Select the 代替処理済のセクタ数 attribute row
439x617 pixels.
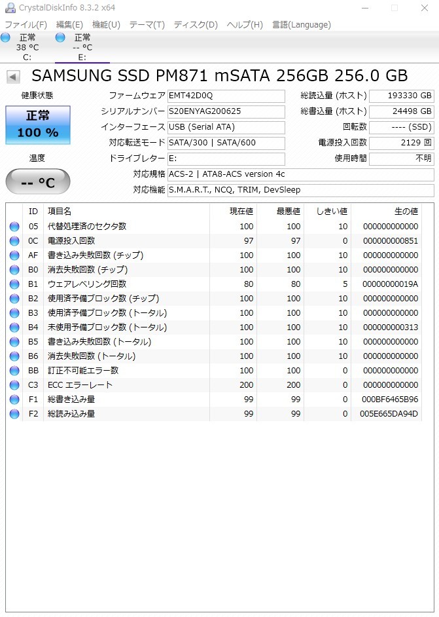[214, 227]
